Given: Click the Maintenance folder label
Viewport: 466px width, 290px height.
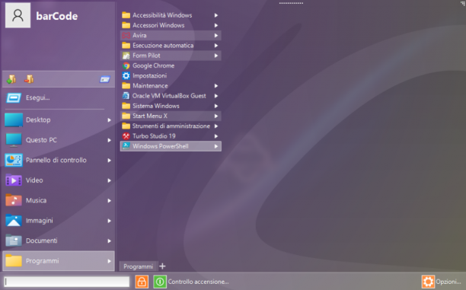Looking at the screenshot, I should (x=150, y=86).
